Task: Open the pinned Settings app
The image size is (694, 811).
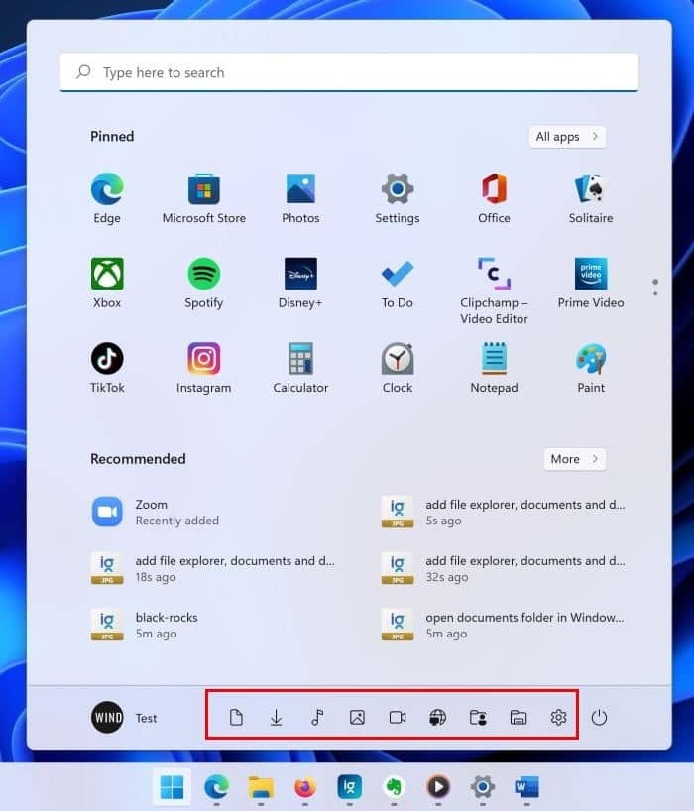Action: tap(398, 198)
